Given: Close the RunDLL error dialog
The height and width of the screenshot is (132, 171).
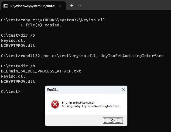Looking at the screenshot, I should click(123, 89).
